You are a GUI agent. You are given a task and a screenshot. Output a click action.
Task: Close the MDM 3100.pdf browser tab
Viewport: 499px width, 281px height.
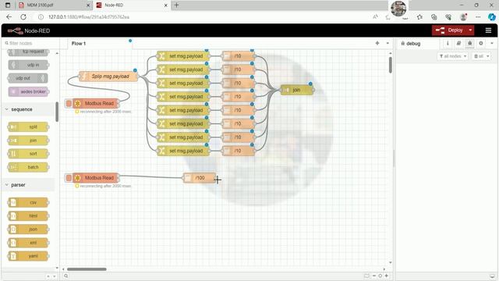(88, 5)
